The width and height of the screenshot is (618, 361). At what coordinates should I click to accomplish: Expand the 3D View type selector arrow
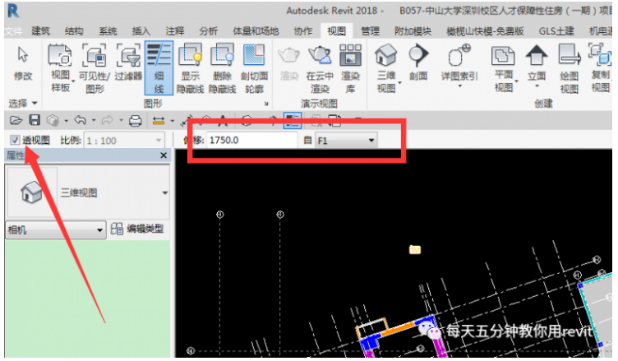164,193
